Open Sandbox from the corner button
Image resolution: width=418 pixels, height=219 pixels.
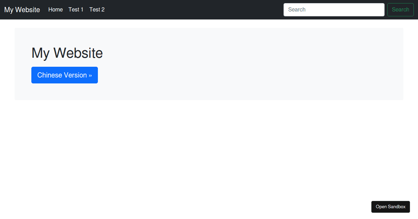(390, 206)
